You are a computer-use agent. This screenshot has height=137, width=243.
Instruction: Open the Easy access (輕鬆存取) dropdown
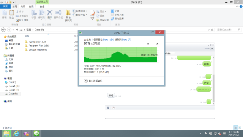(x=80, y=15)
